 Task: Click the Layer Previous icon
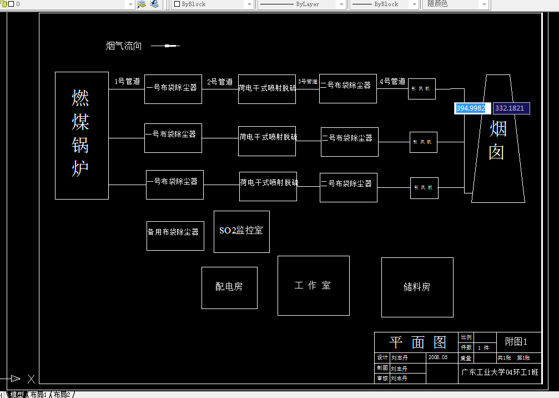click(x=154, y=4)
